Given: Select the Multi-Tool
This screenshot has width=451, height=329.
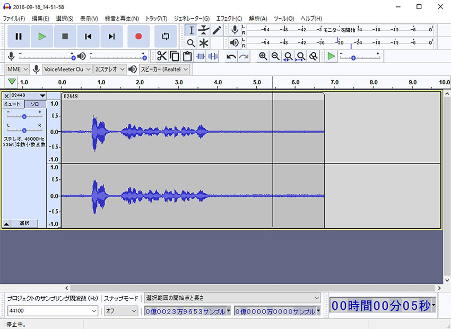Looking at the screenshot, I should [x=204, y=43].
